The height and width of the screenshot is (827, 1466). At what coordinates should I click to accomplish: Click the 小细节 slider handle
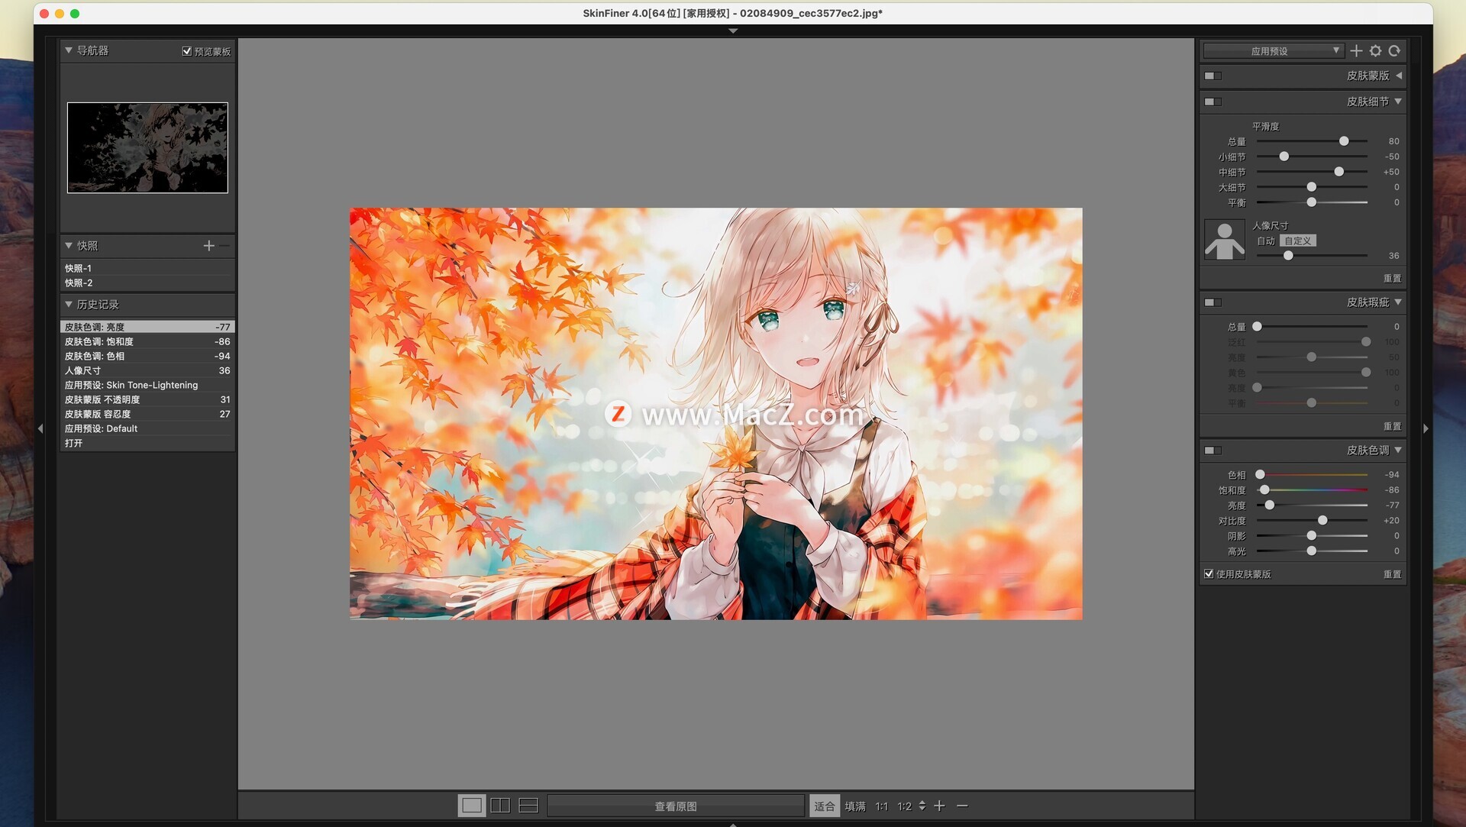point(1284,157)
